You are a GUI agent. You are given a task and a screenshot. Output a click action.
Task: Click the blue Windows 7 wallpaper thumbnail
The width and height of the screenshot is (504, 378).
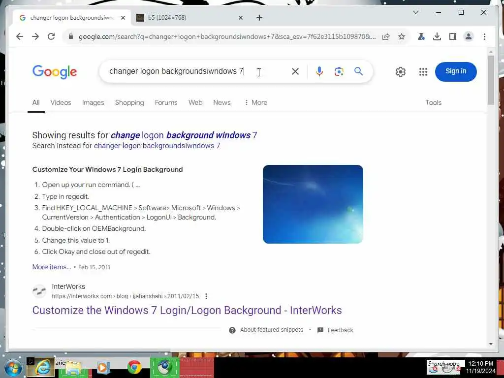point(313,204)
